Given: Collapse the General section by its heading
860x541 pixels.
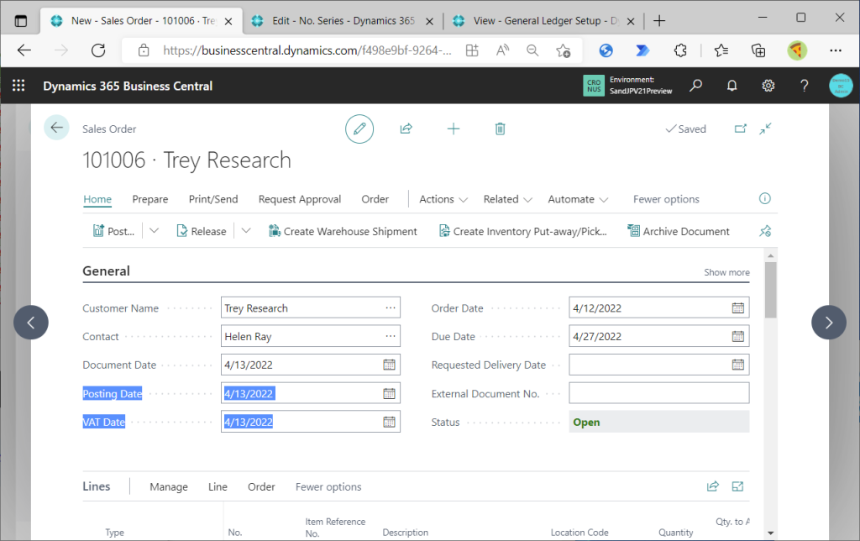Looking at the screenshot, I should click(107, 271).
